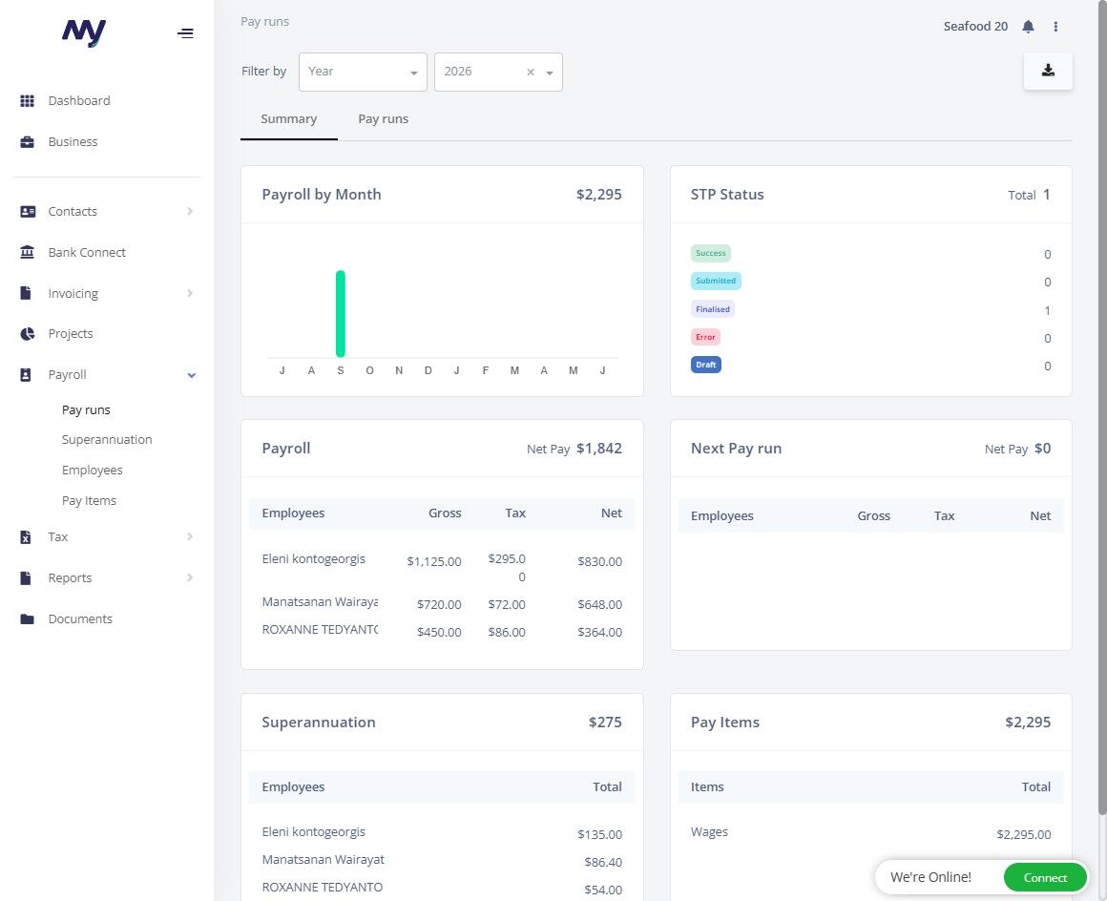Click the green September payroll bar

pos(341,313)
